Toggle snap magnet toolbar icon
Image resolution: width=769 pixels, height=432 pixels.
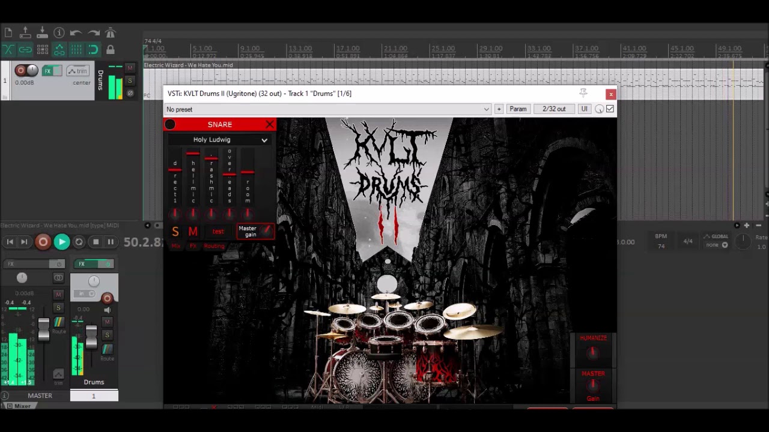coord(93,49)
